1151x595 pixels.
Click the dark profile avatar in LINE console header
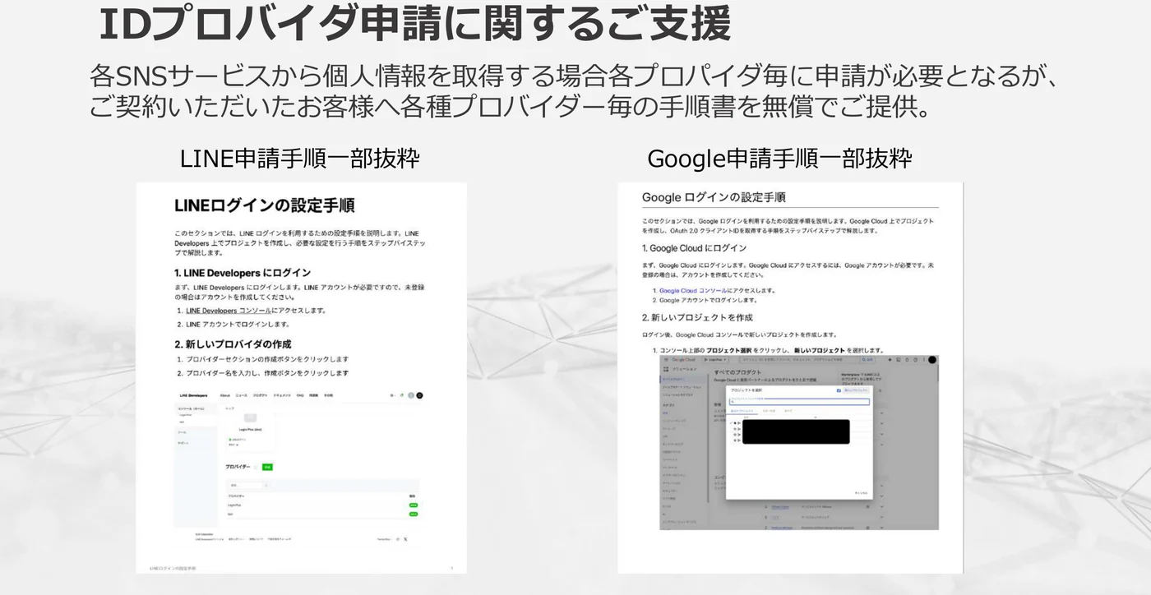419,395
